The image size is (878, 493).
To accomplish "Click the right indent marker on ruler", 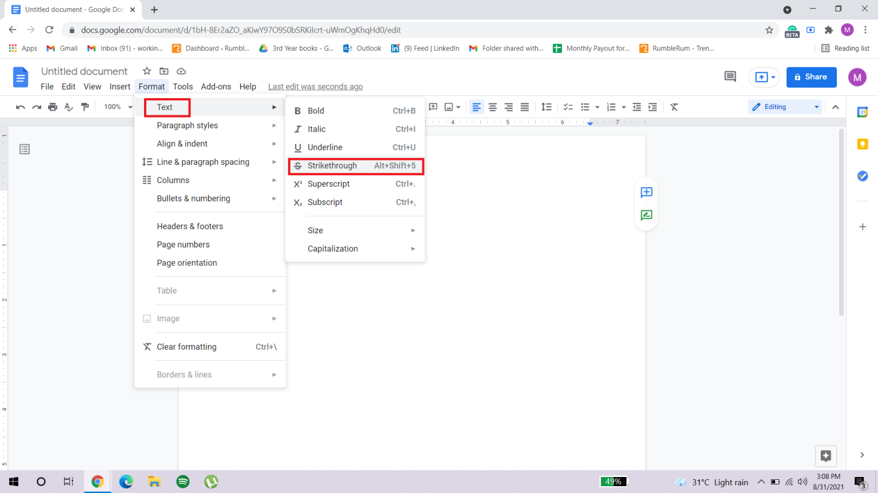I will [590, 123].
